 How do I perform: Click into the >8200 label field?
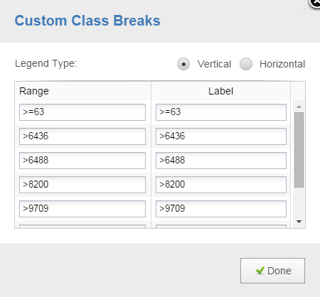point(221,185)
